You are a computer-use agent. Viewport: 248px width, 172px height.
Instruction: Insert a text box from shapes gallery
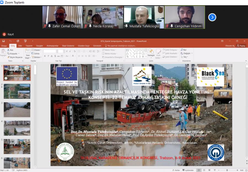point(128,50)
